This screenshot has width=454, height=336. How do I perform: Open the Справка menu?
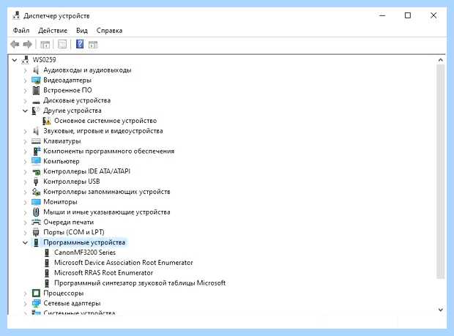click(109, 31)
